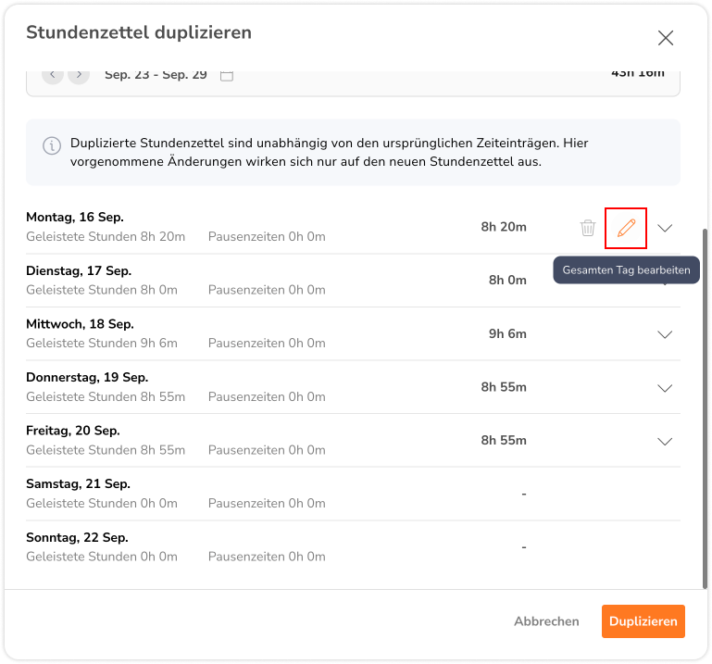The width and height of the screenshot is (712, 664).
Task: Click the dialog's vertical scrollbar
Action: click(705, 408)
